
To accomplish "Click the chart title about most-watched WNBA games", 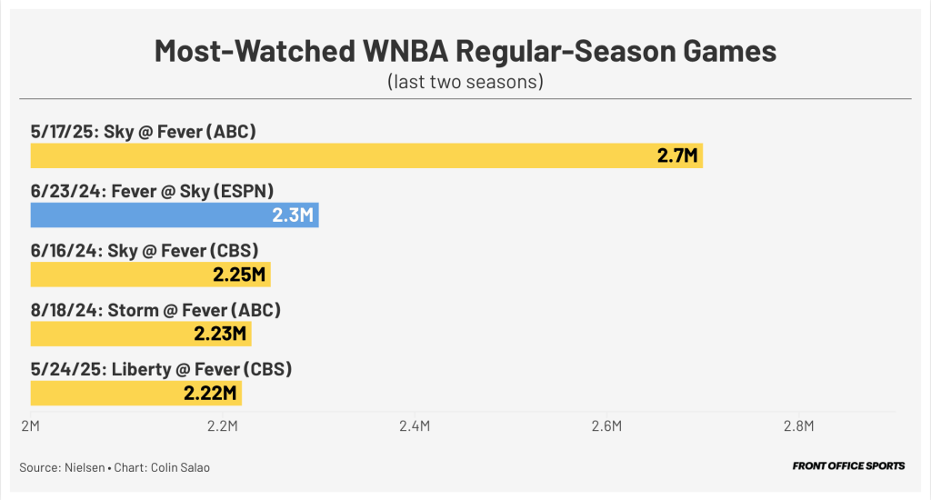I will [x=465, y=50].
